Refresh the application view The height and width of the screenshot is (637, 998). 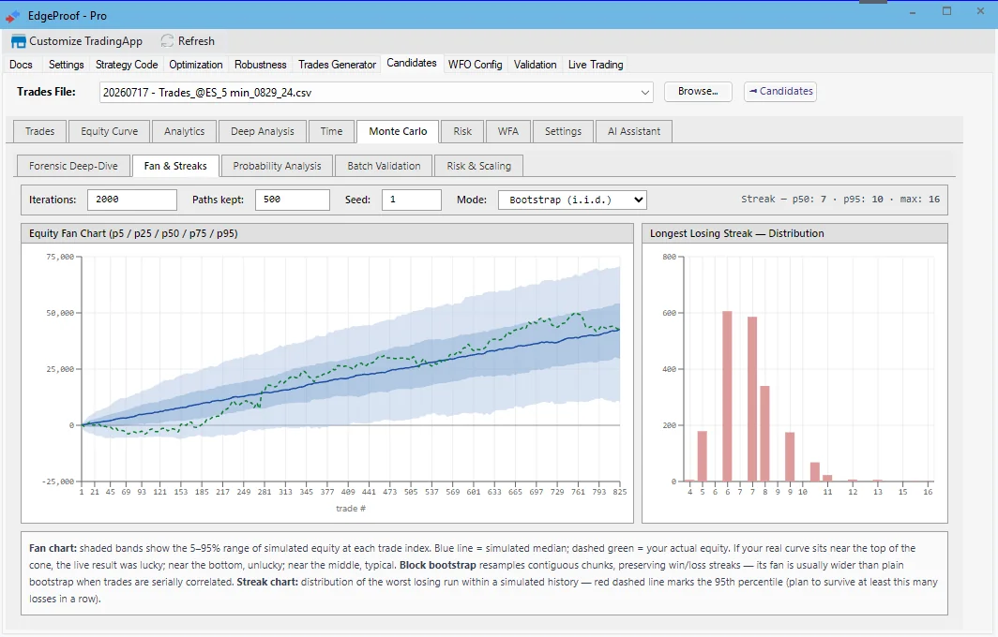coord(188,41)
